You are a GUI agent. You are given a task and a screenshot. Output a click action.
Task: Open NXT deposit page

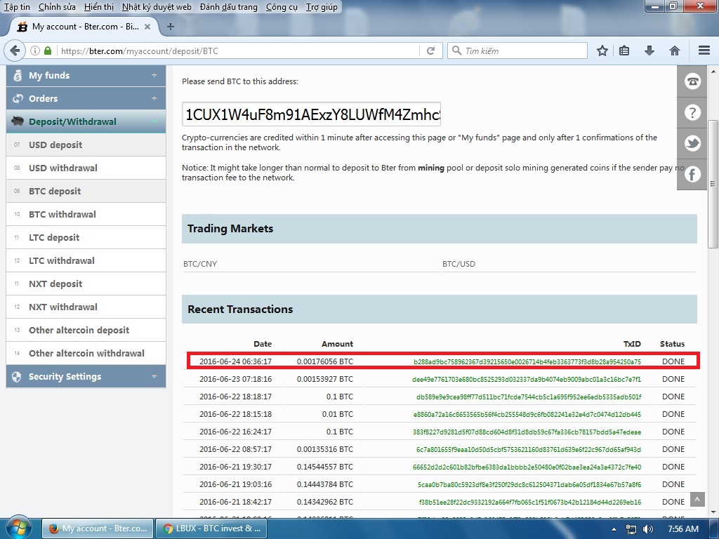click(86, 284)
